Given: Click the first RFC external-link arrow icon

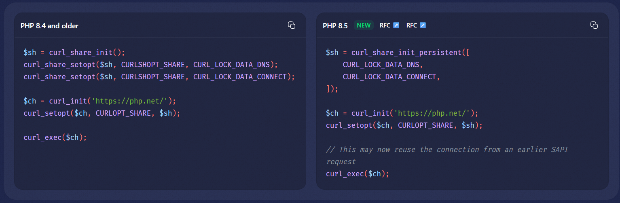Looking at the screenshot, I should (396, 25).
